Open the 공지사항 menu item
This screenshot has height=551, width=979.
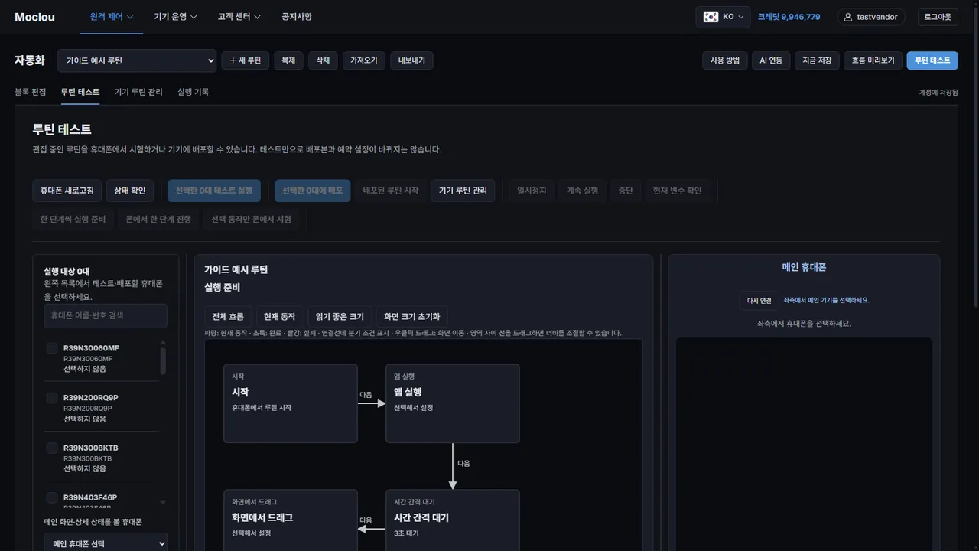297,17
